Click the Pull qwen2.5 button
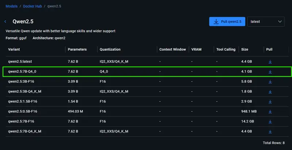Image resolution: width=292 pixels, height=150 pixels. [x=227, y=22]
